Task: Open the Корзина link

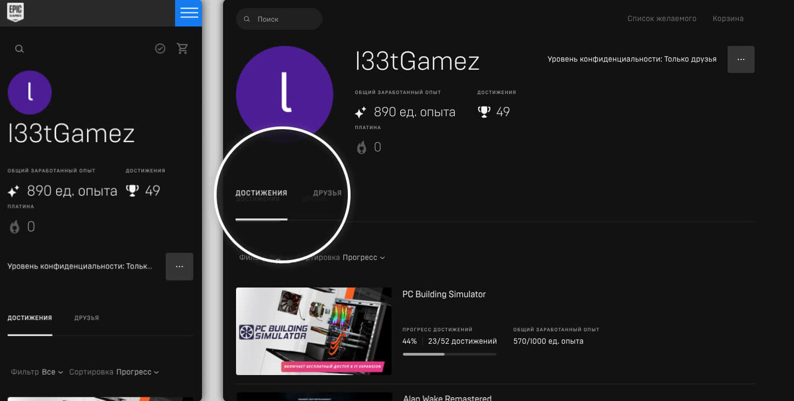Action: (x=728, y=18)
